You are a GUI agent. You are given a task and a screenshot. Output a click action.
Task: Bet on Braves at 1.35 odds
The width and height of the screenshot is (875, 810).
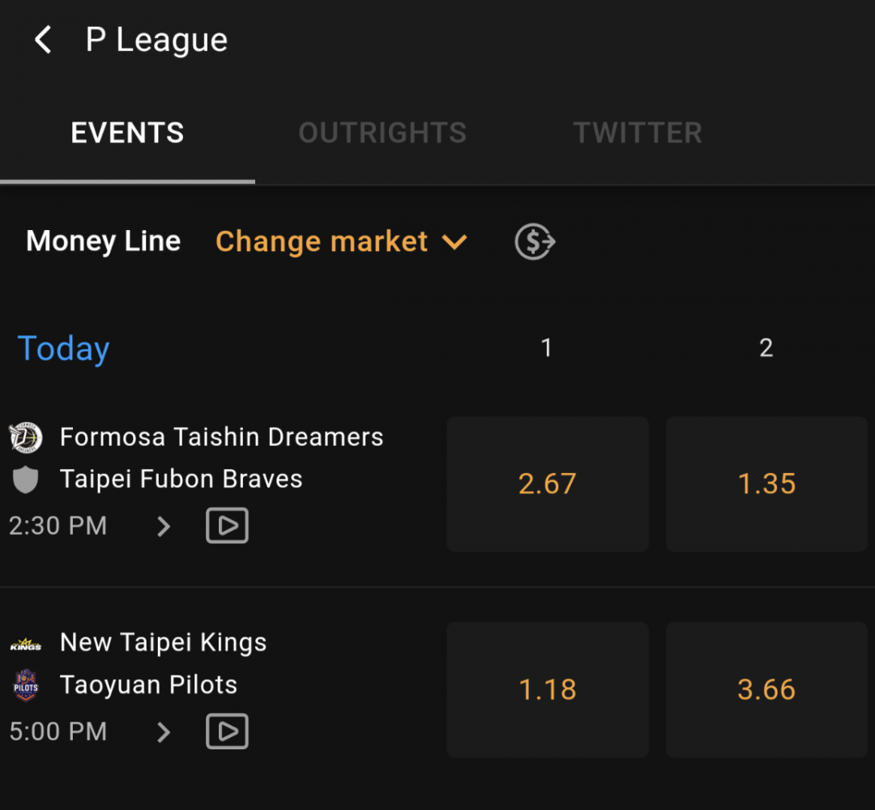click(766, 484)
